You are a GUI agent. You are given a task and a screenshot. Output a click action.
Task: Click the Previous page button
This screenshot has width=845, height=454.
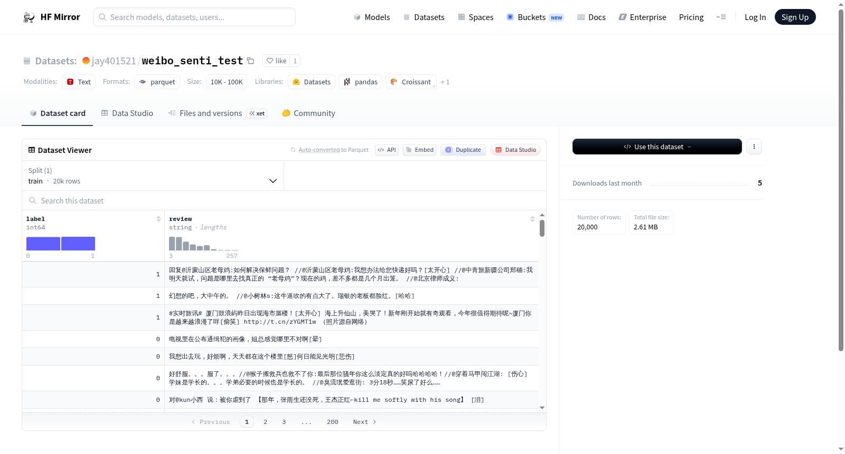tap(211, 422)
